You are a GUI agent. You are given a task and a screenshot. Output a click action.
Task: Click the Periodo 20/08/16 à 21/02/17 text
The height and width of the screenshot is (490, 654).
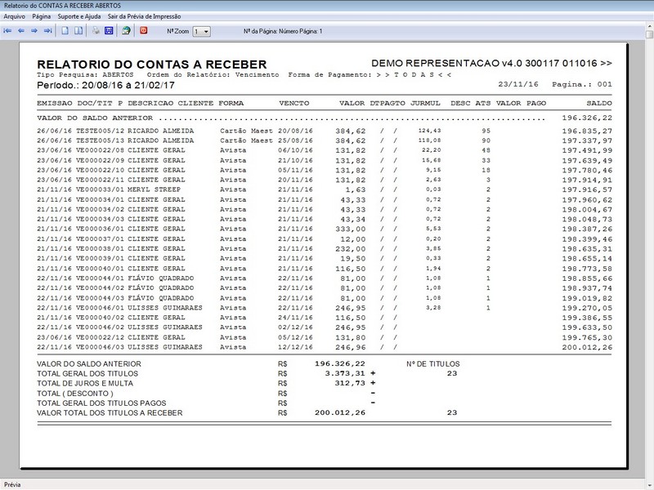click(x=105, y=86)
